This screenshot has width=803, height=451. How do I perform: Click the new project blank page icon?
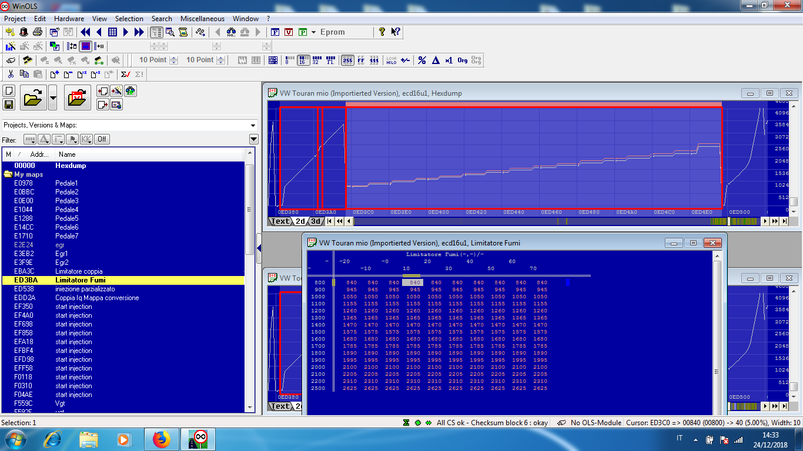tap(9, 91)
